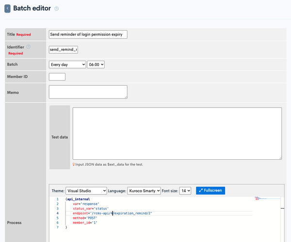Click the code editor vertical scrollbar

tap(282, 219)
